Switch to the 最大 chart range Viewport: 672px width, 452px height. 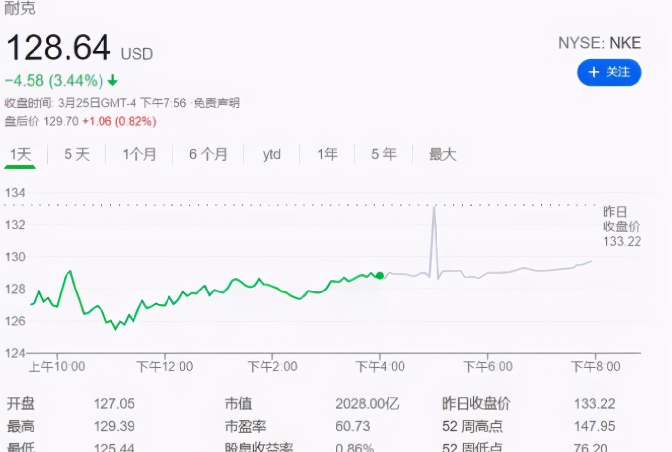coord(442,154)
